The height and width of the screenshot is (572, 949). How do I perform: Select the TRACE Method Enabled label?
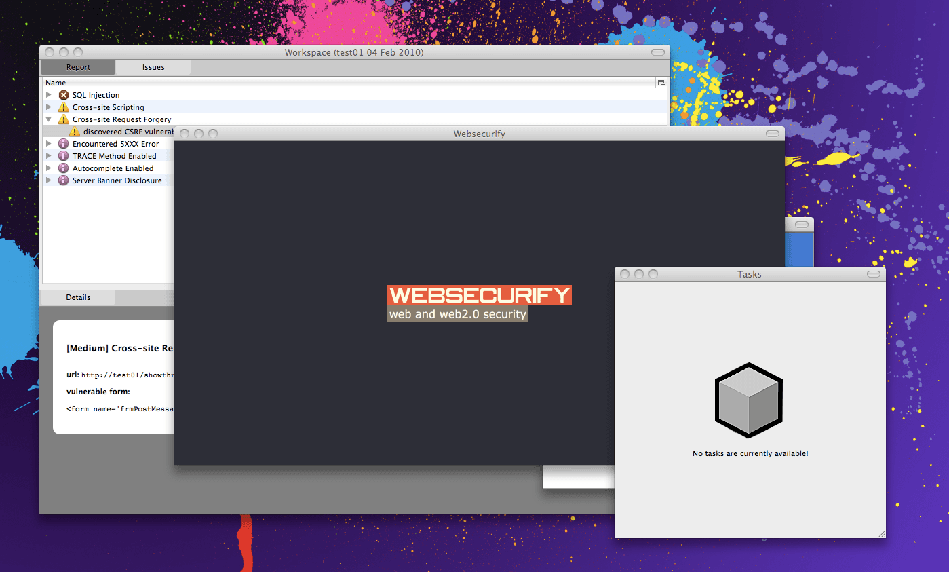coord(115,156)
